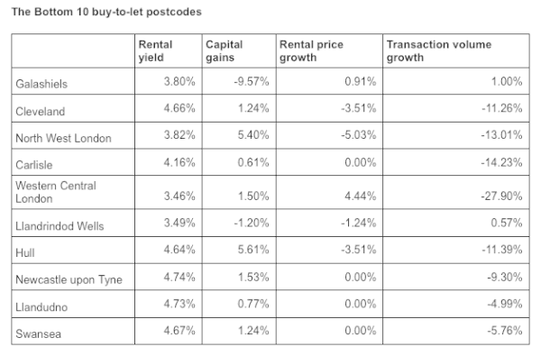The image size is (541, 356).
Task: Click the 4.44% rental price growth cell
Action: [x=360, y=196]
